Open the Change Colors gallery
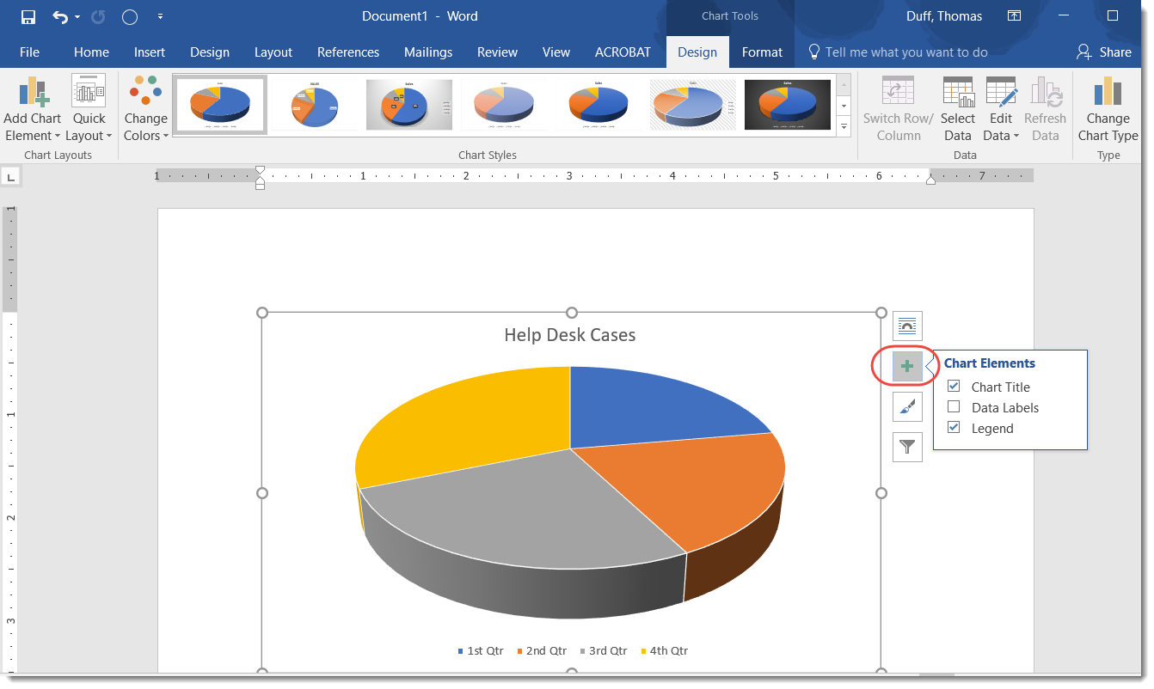 click(144, 107)
